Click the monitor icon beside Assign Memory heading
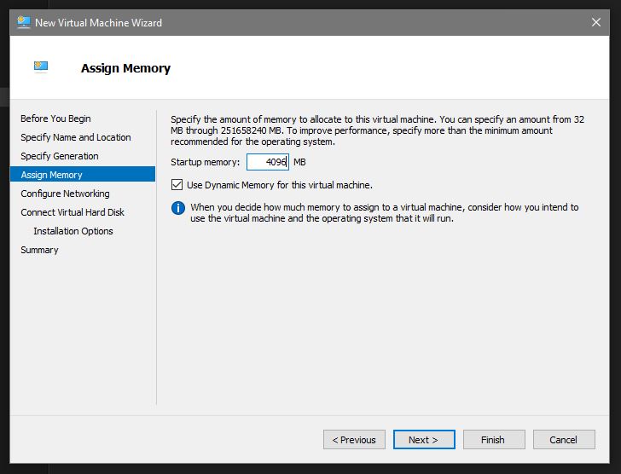Screen dimensions: 621x474 click(x=41, y=67)
